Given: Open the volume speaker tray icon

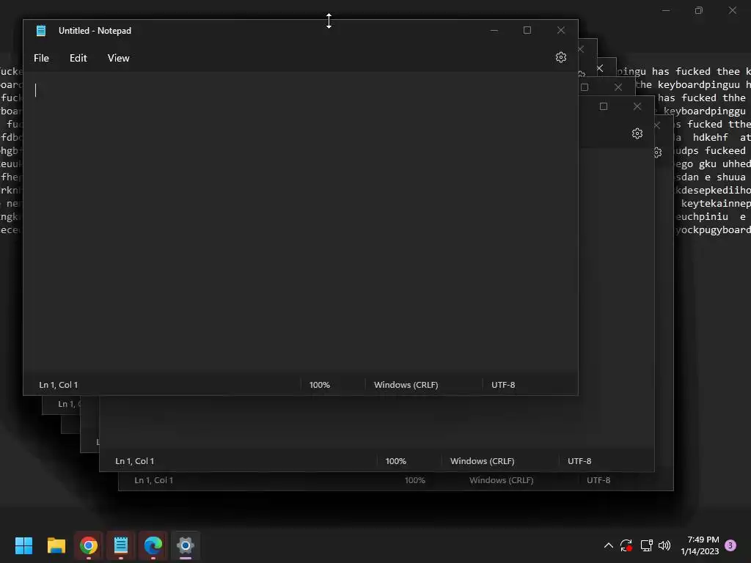Looking at the screenshot, I should (x=664, y=545).
